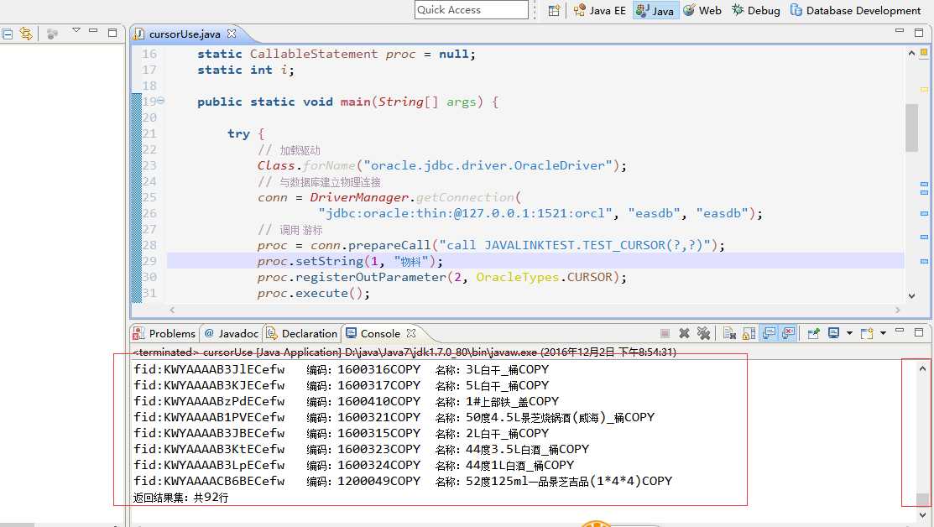Click the Open Console icon

click(868, 333)
